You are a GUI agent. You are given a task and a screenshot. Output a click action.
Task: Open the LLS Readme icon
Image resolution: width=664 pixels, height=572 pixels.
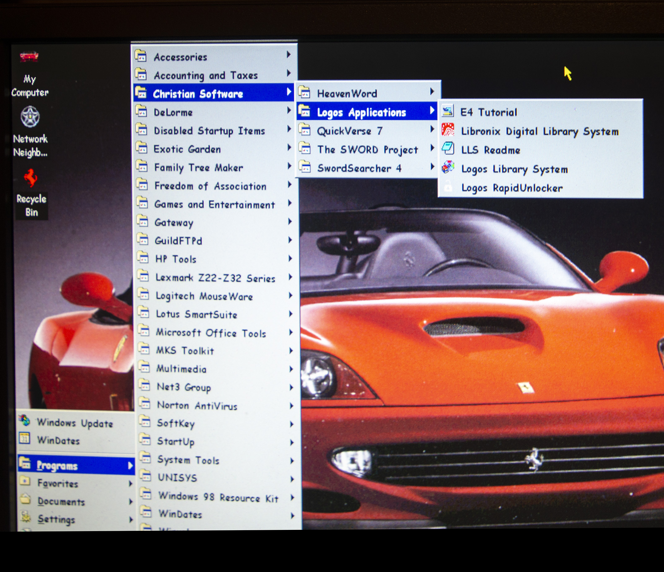point(448,149)
